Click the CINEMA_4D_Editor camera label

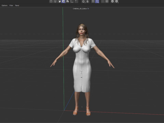pyautogui.click(x=80, y=9)
